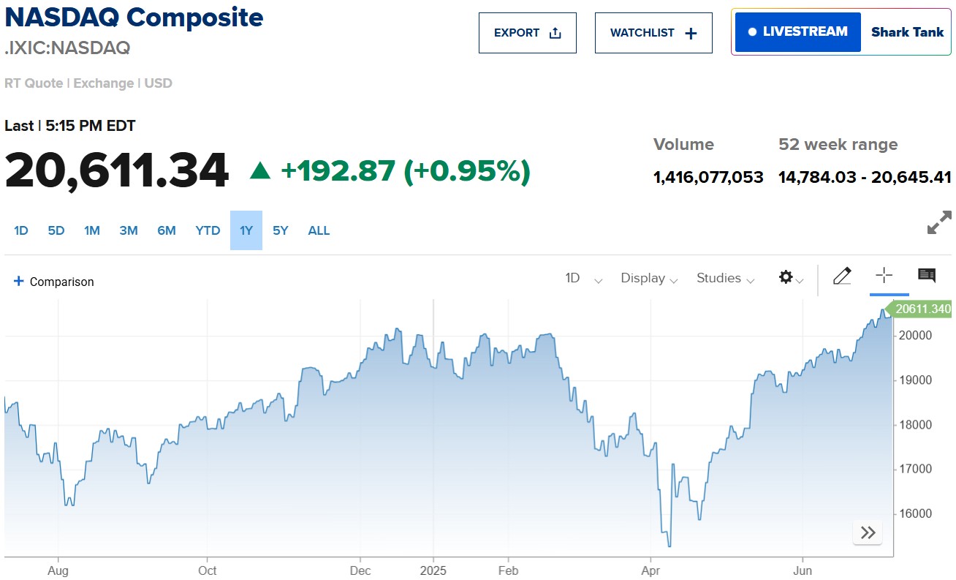This screenshot has height=580, width=956.
Task: Select the drawing/annotation pencil tool
Action: tap(842, 276)
